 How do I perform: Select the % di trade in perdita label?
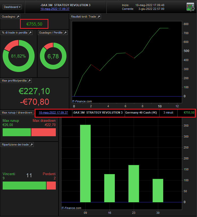pos(15,33)
